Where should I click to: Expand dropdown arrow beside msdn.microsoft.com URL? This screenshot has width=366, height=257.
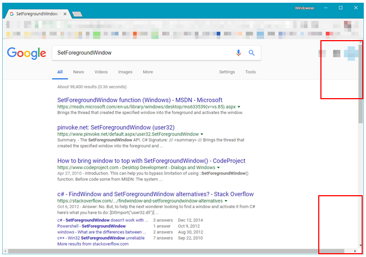(239, 107)
